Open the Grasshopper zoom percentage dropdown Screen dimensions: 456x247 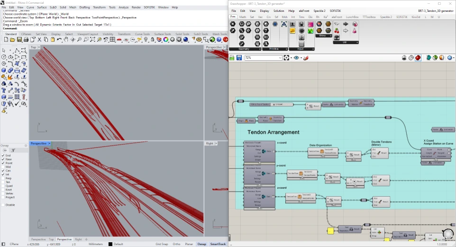point(280,58)
